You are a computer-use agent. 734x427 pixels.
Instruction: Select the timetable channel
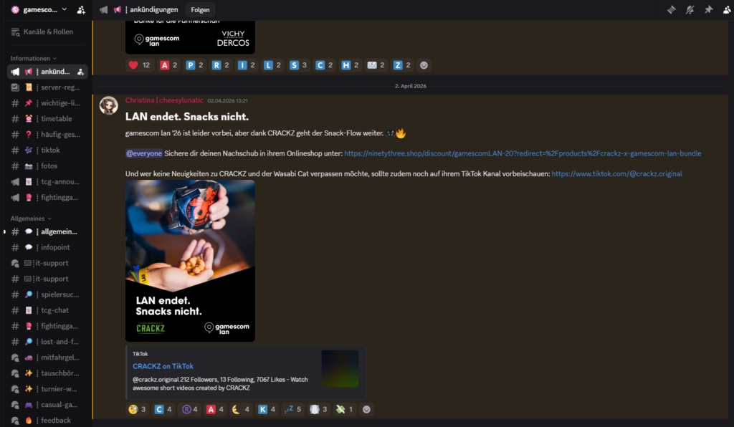click(47, 119)
